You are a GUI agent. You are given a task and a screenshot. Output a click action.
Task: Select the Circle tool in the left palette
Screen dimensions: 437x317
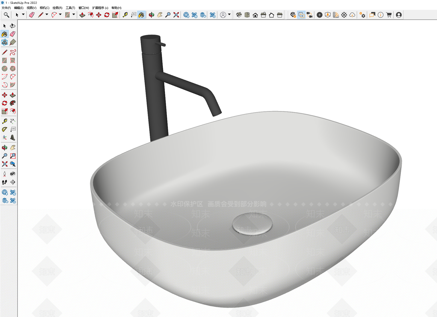coord(5,68)
